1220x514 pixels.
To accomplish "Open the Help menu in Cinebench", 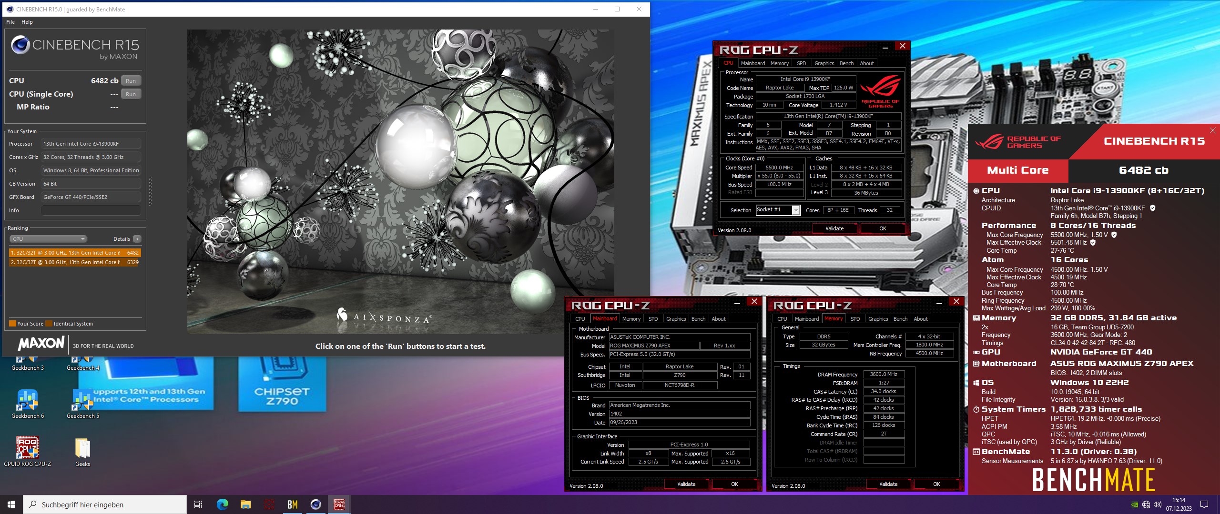I will (x=27, y=22).
